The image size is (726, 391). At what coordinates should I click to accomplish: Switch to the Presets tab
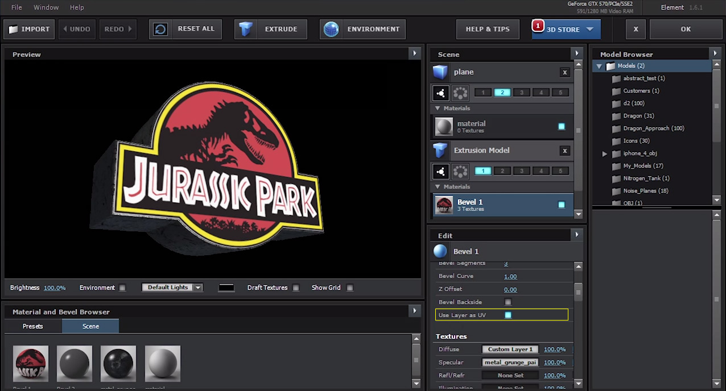[33, 326]
